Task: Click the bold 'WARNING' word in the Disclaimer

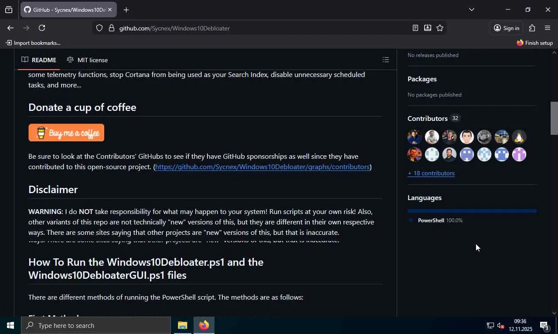Action: point(45,212)
